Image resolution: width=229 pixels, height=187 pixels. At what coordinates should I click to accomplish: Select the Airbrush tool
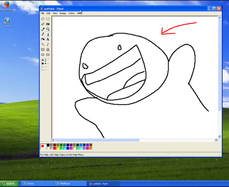point(43,39)
